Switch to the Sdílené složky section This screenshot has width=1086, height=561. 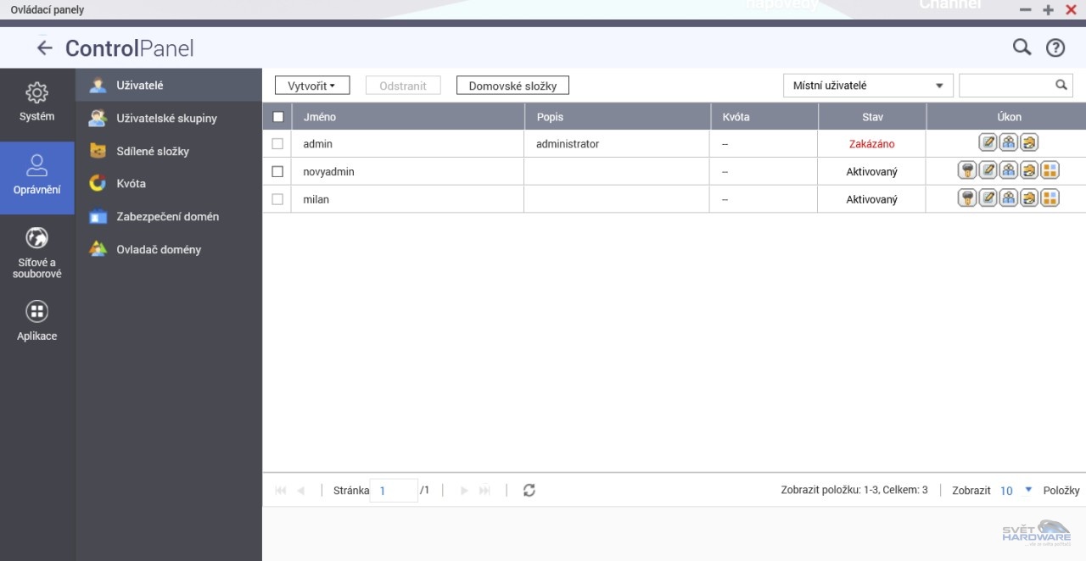click(153, 152)
